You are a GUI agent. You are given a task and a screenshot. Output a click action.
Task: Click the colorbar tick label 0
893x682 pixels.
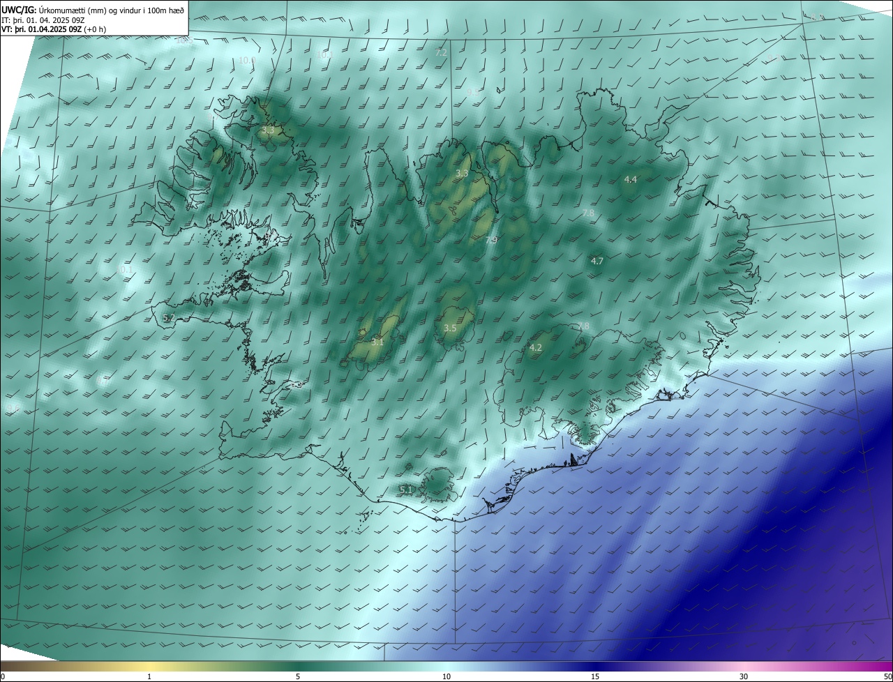point(2,676)
